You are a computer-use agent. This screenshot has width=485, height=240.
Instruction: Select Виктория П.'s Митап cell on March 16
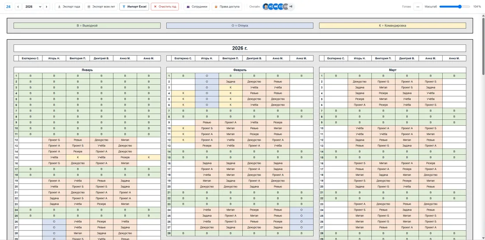click(383, 163)
